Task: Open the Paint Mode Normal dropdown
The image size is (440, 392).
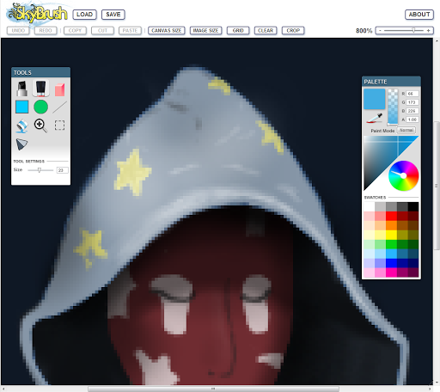Action: click(x=406, y=131)
